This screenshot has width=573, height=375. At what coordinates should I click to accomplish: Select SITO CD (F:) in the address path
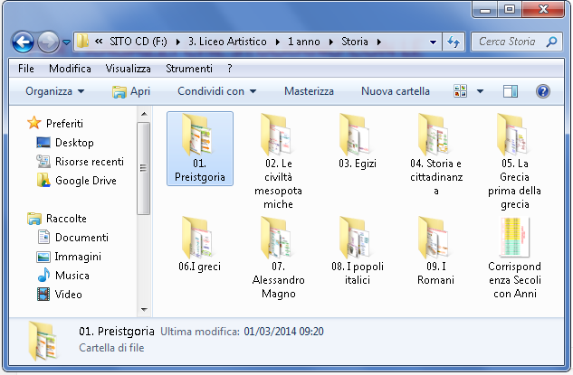pos(138,42)
